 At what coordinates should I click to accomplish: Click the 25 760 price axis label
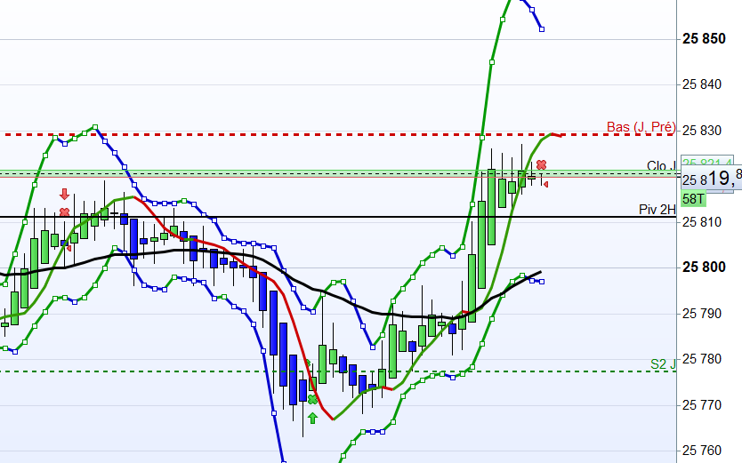702,451
